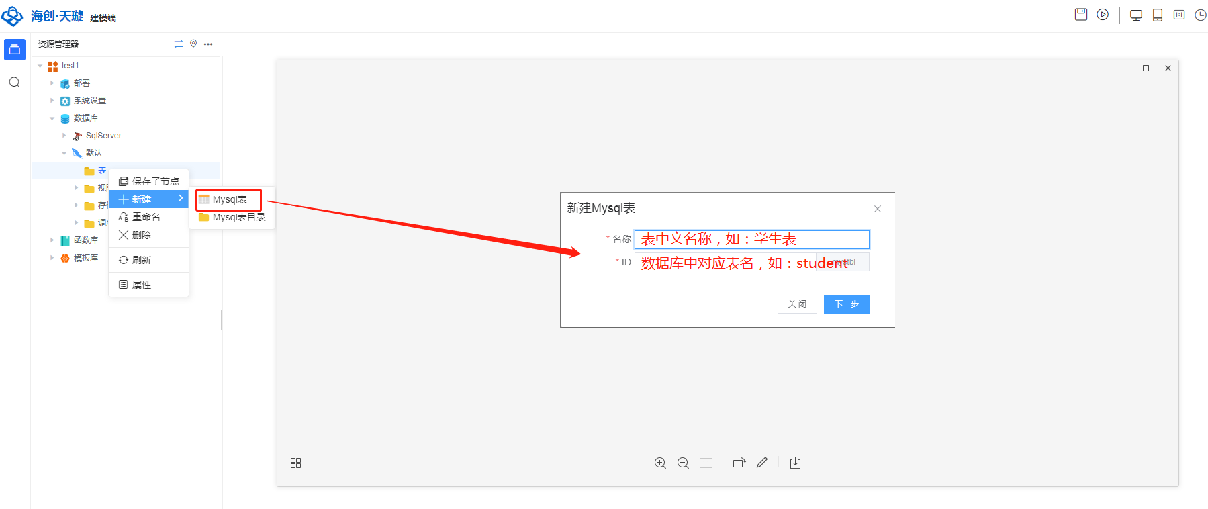Click the locate pin icon in resource manager

(x=193, y=44)
